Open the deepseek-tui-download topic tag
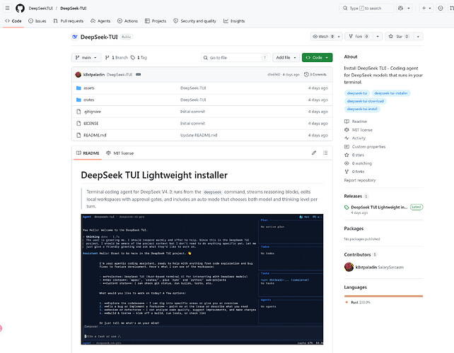 coord(365,101)
